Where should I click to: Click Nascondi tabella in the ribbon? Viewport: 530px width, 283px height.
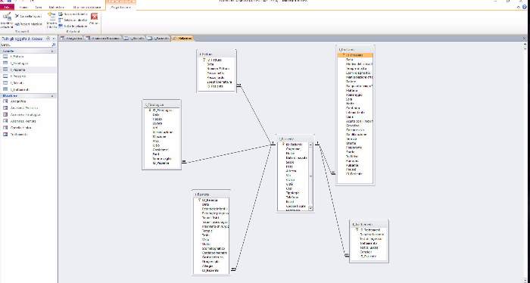tap(73, 14)
